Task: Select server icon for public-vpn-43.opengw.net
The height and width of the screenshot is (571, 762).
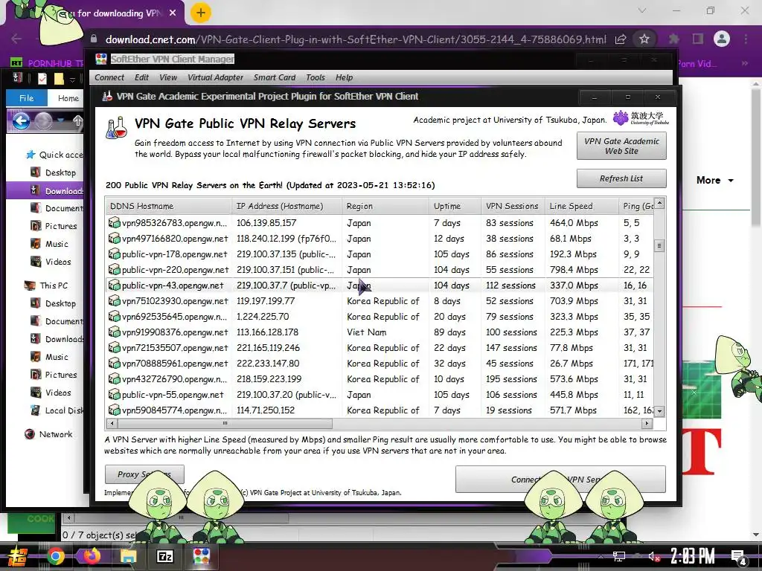Action: tap(114, 285)
